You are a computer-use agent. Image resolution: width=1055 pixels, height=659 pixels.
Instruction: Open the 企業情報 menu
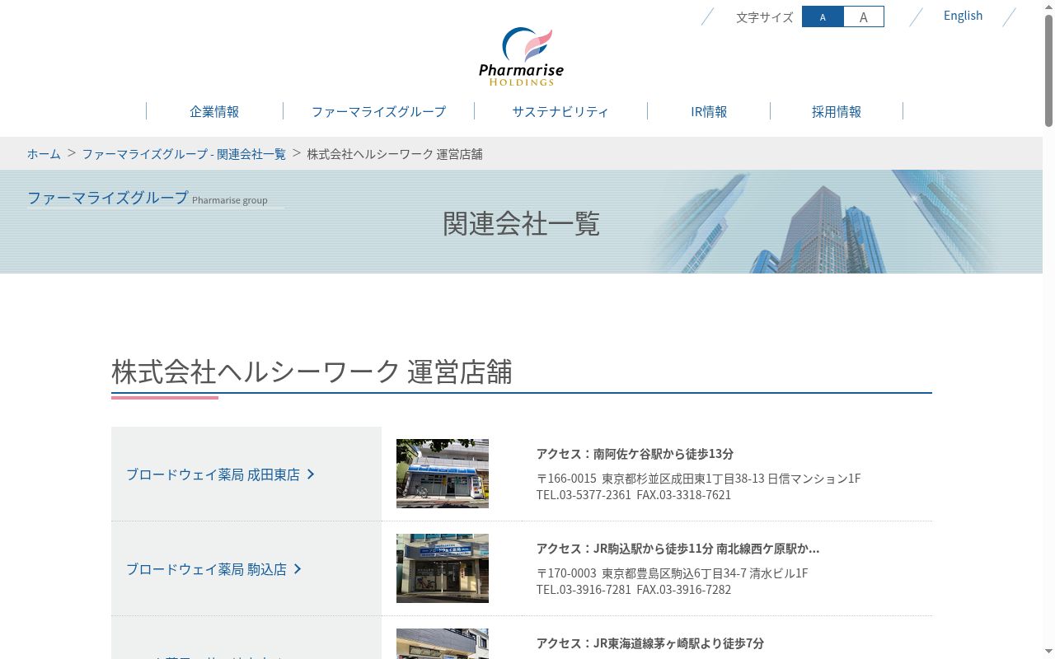coord(214,111)
